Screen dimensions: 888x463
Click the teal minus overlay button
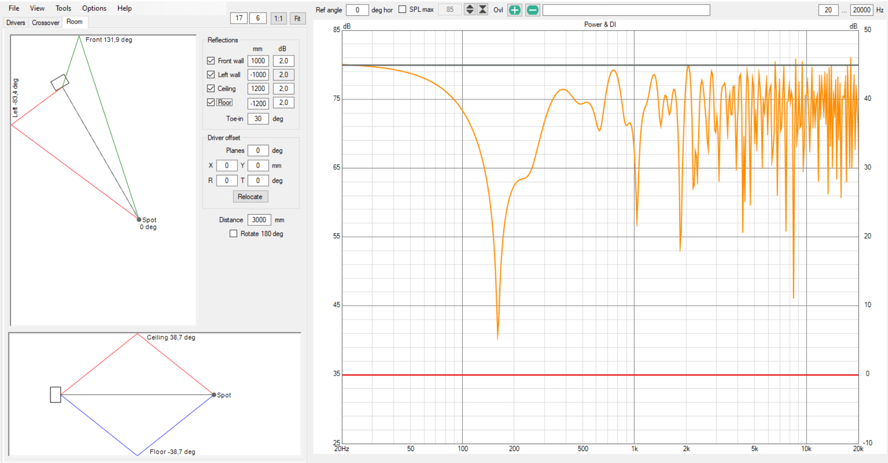533,10
